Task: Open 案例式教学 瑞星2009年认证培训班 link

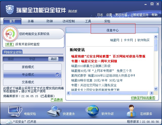Action: 103,76
